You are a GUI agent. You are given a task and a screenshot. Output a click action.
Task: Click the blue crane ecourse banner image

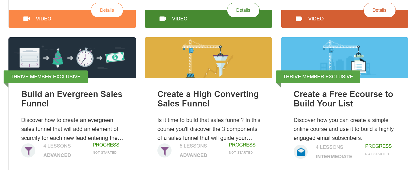click(345, 57)
